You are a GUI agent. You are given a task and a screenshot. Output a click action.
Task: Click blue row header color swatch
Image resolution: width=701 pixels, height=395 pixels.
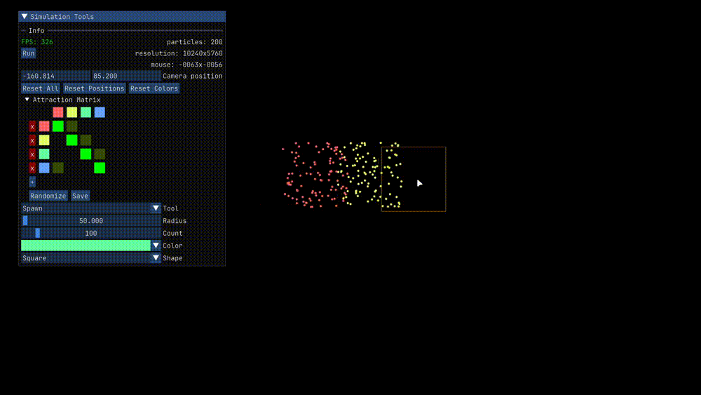44,168
